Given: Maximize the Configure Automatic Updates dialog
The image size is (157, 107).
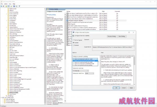Looking at the screenshot, I should tap(129, 32).
